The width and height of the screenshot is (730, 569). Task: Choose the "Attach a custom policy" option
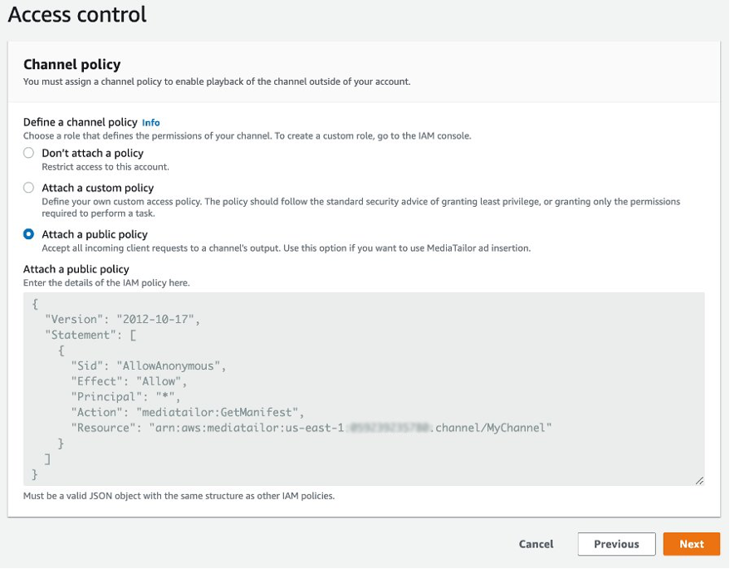tap(28, 188)
